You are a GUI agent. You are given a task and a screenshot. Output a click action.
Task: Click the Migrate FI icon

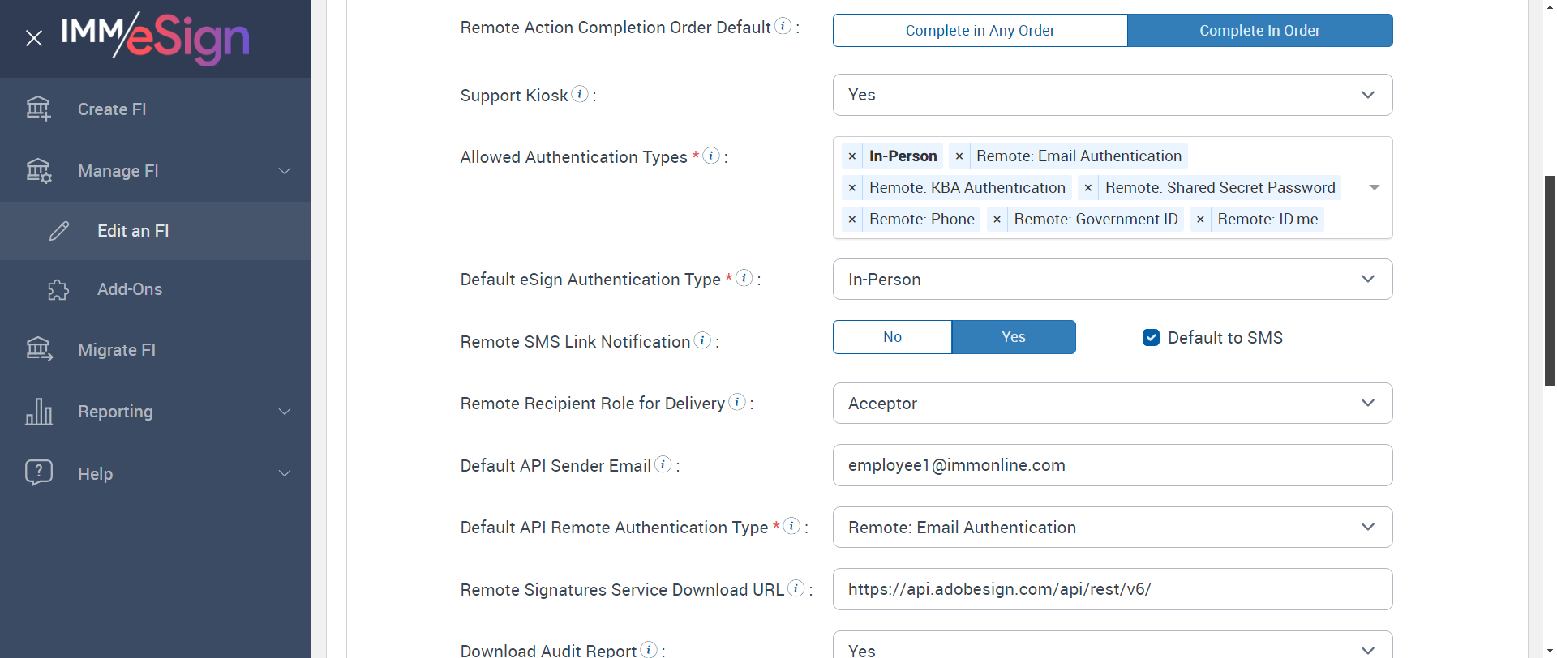point(39,349)
